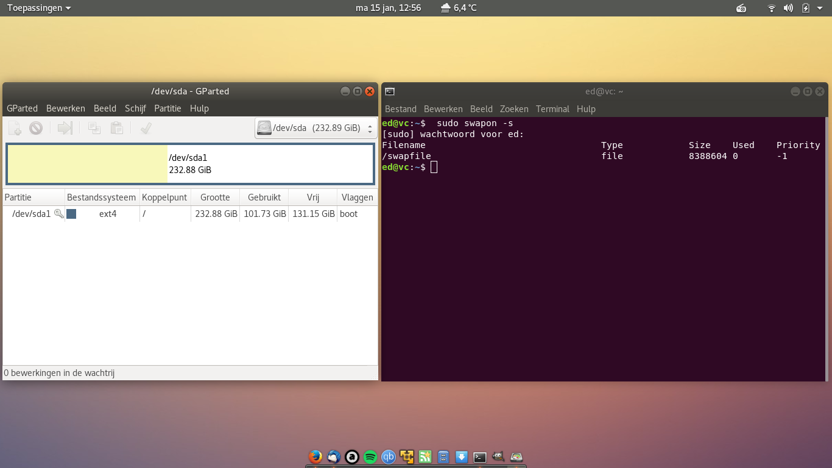The height and width of the screenshot is (468, 832).
Task: Click the Bestandssysteem column header
Action: click(x=102, y=197)
